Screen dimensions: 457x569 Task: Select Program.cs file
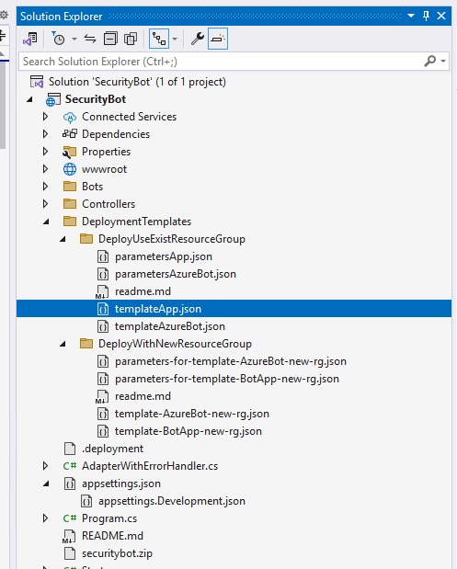[x=109, y=518]
